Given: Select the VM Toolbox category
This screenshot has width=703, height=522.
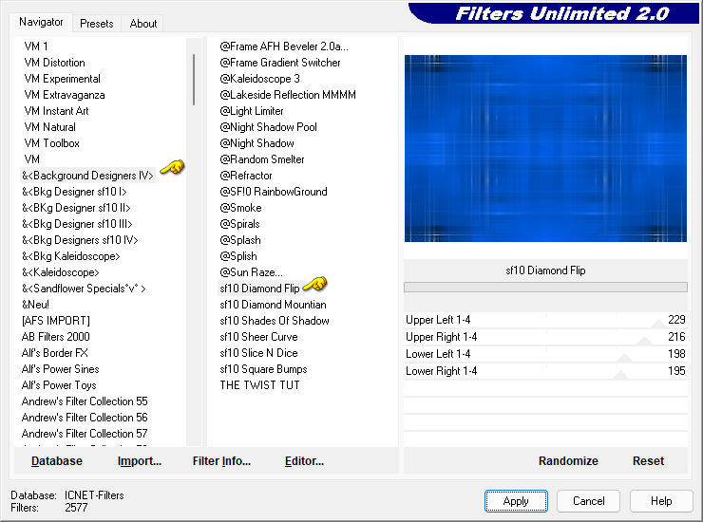Looking at the screenshot, I should tap(51, 143).
